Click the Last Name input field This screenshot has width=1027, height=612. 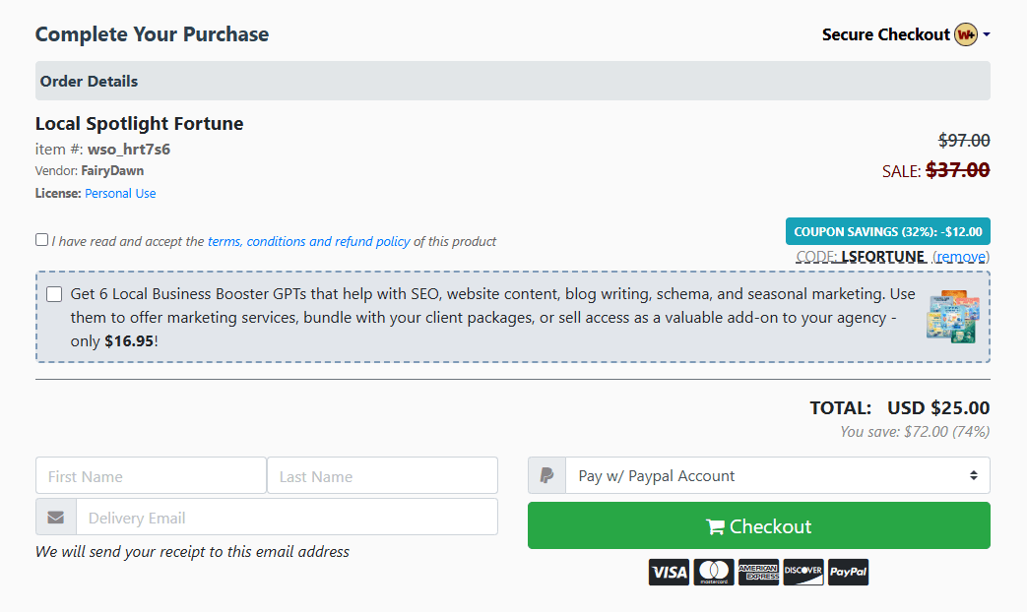pyautogui.click(x=382, y=475)
